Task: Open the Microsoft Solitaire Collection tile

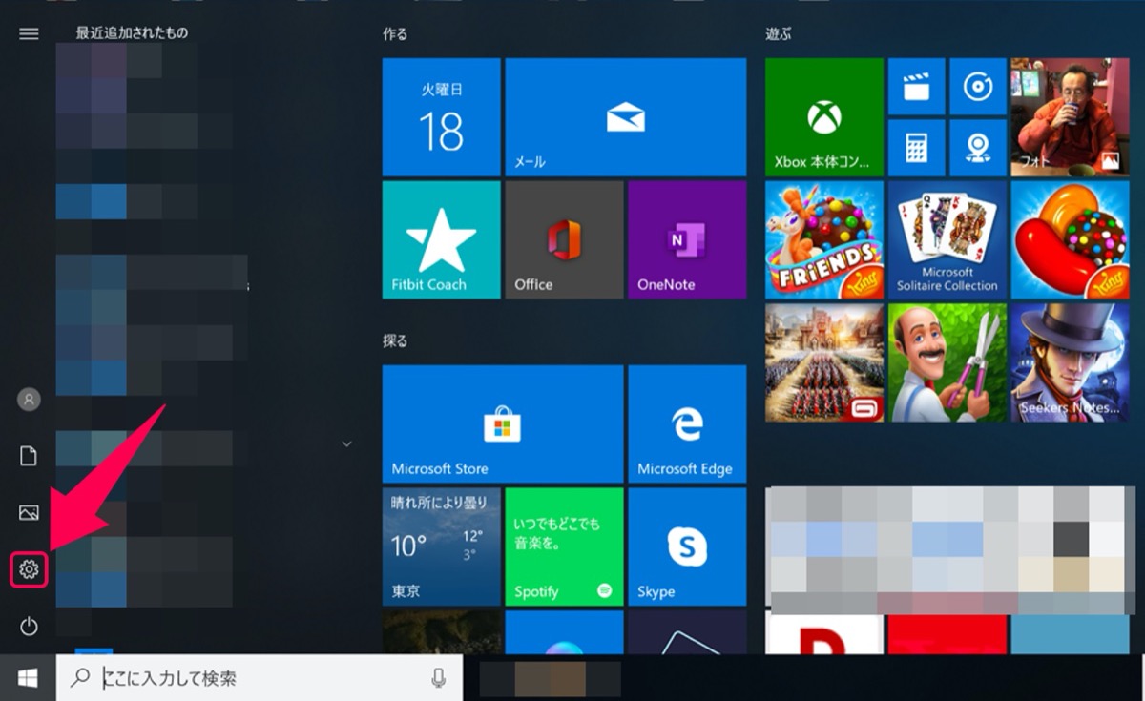Action: 947,240
